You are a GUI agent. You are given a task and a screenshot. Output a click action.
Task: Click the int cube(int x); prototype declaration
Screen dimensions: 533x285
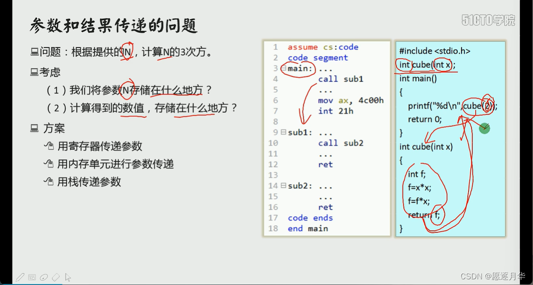click(427, 65)
